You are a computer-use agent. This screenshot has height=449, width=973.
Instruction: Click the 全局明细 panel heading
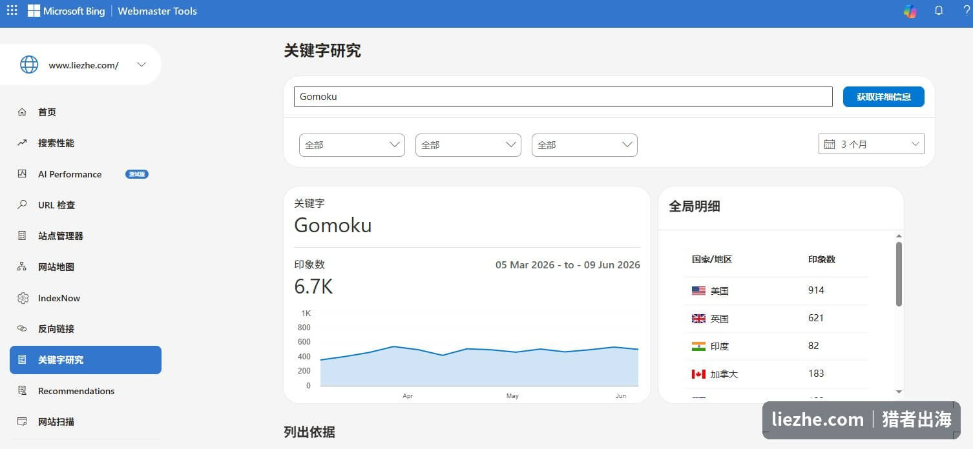(x=695, y=206)
